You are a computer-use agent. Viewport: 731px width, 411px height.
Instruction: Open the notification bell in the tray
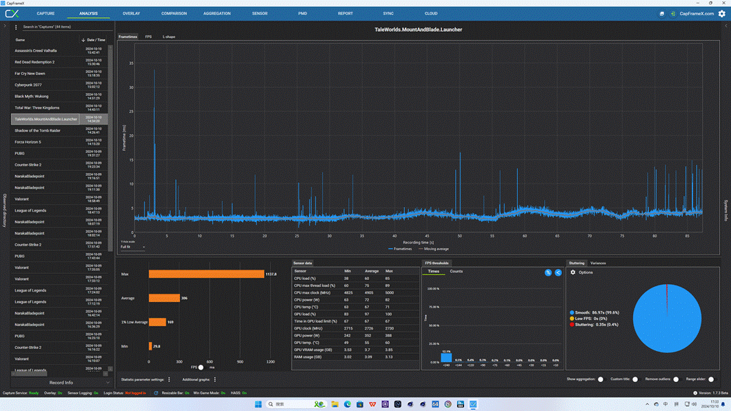723,404
